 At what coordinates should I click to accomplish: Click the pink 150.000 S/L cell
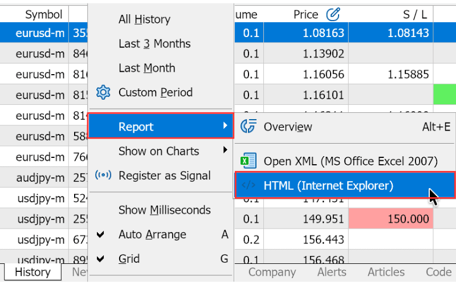click(390, 218)
